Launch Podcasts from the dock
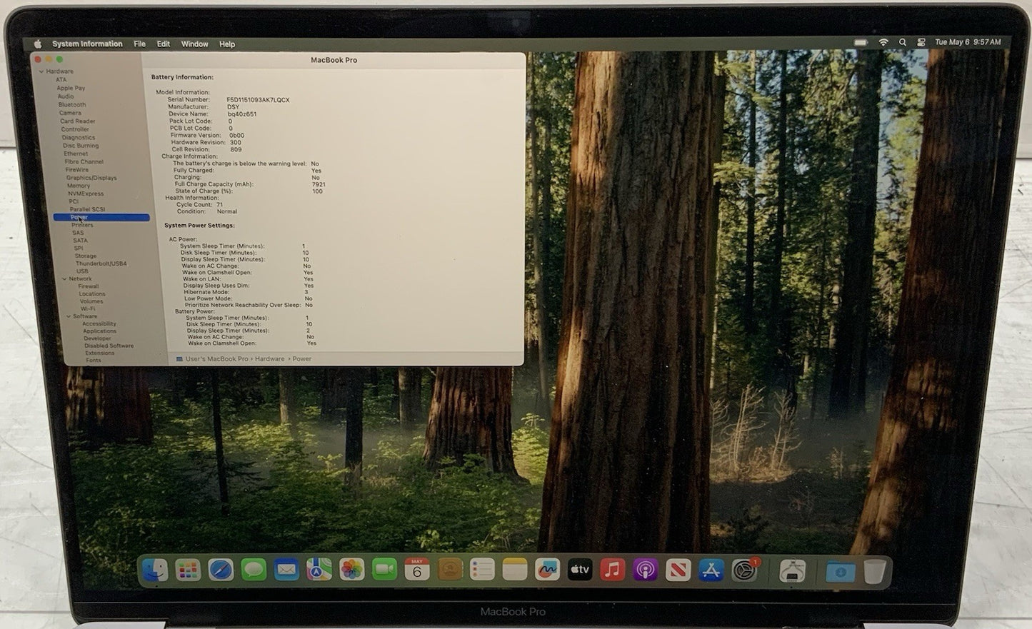This screenshot has width=1032, height=629. click(x=645, y=570)
